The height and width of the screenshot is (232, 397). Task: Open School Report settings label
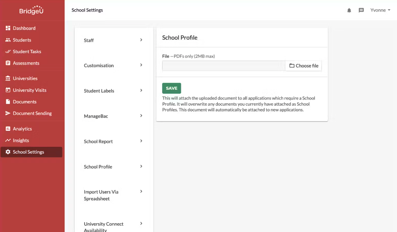(98, 141)
